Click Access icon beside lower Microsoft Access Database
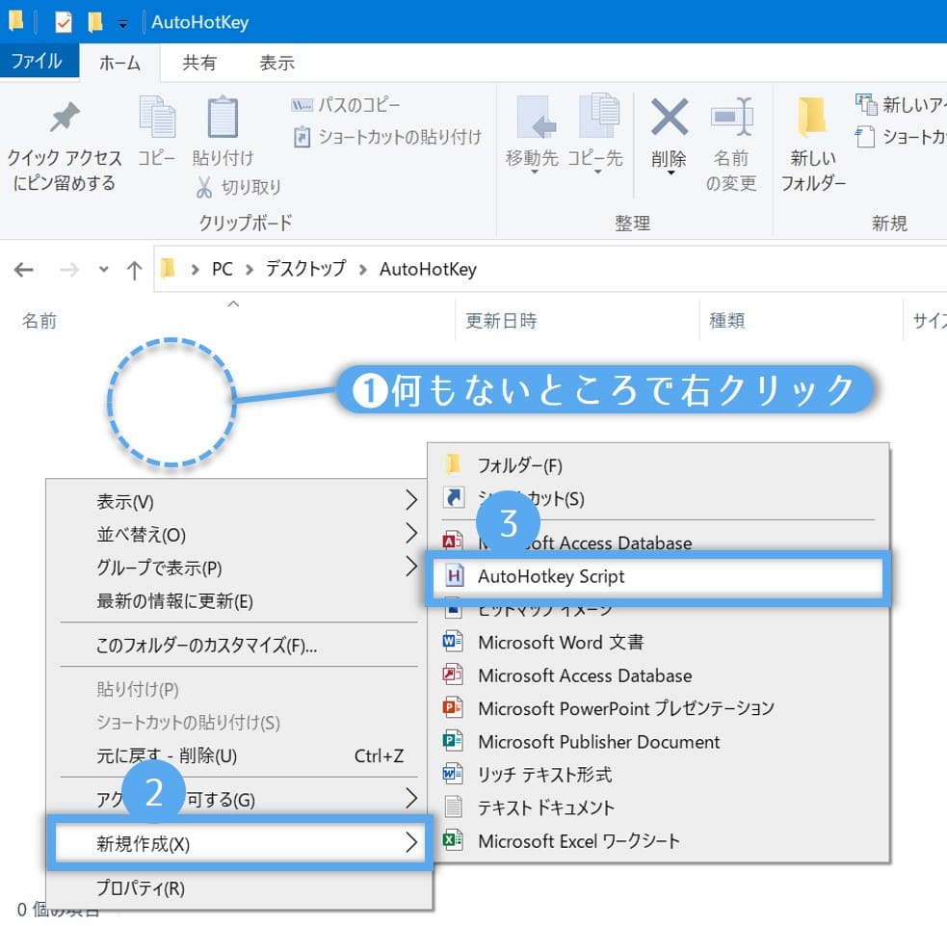 pyautogui.click(x=453, y=675)
